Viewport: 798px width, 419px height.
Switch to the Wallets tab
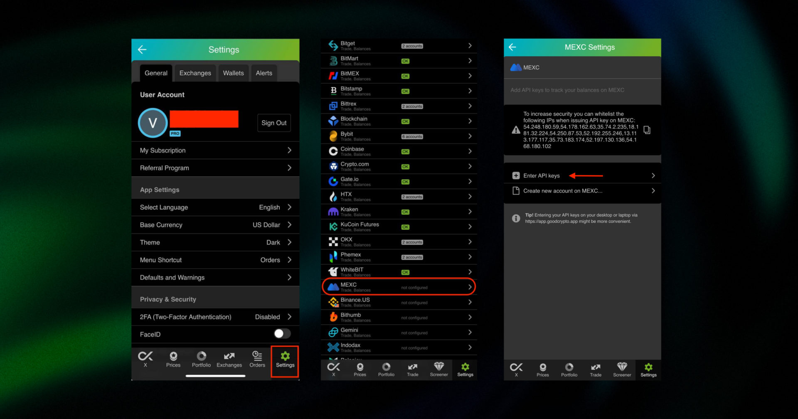point(233,73)
